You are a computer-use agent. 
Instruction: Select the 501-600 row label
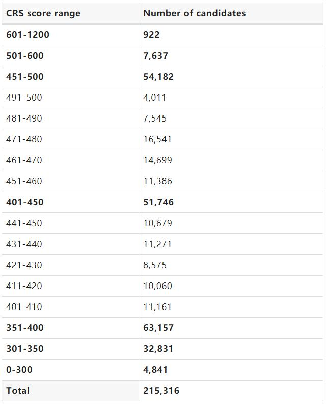25,55
